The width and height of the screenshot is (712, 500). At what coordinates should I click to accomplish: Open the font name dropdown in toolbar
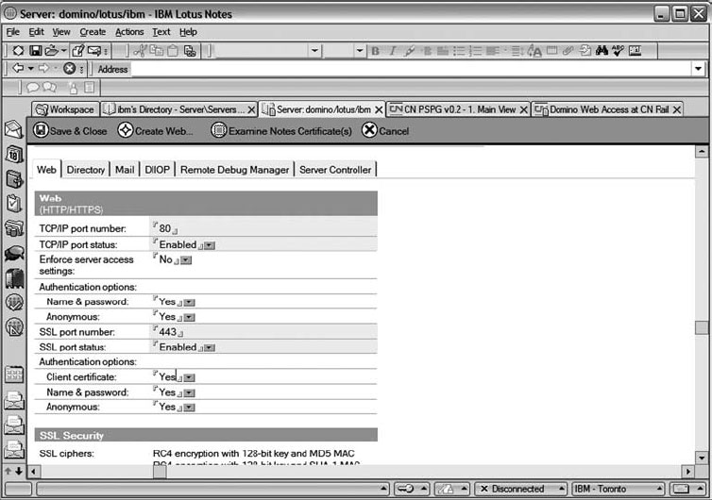click(x=314, y=51)
